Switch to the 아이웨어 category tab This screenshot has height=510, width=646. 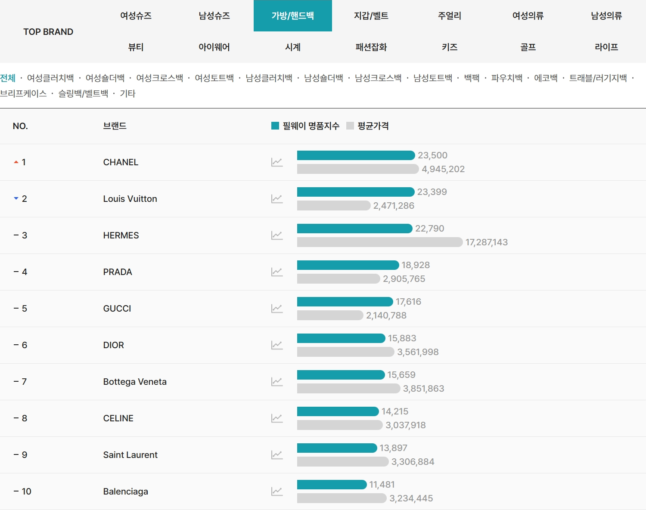[x=214, y=47]
